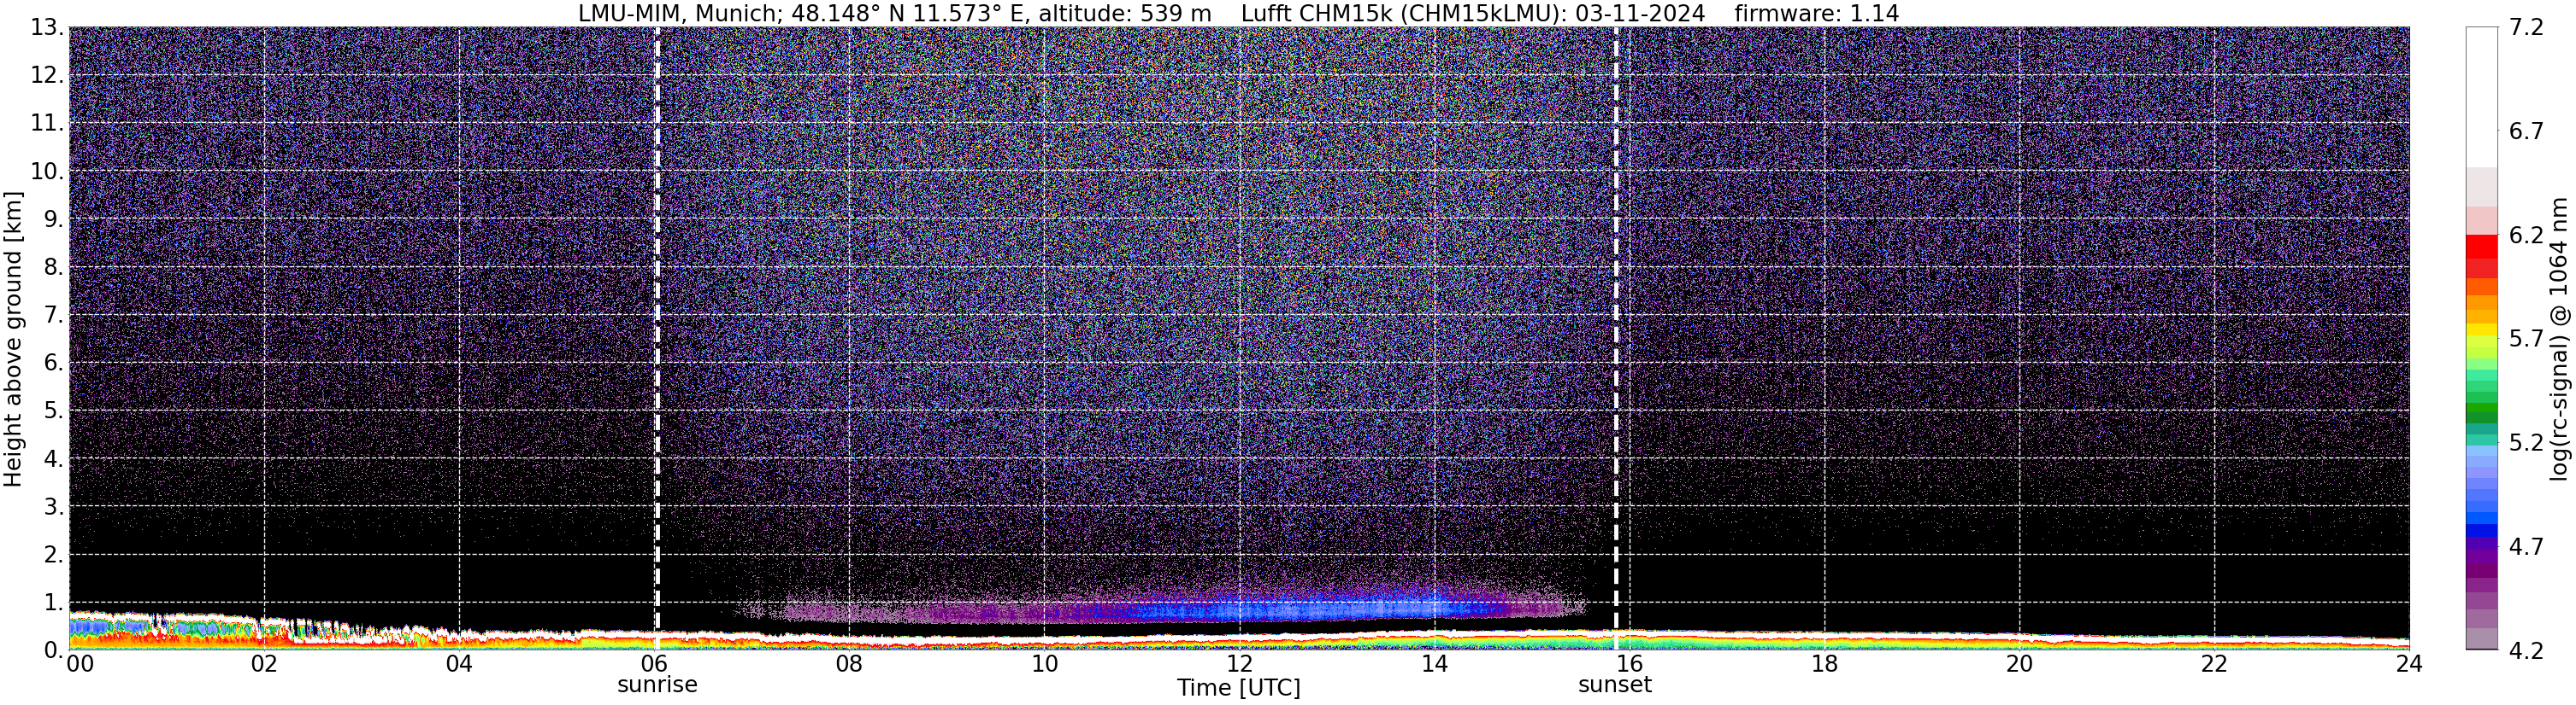Click the '06' time axis tick label
Screen dimensions: 2576x705
click(654, 664)
